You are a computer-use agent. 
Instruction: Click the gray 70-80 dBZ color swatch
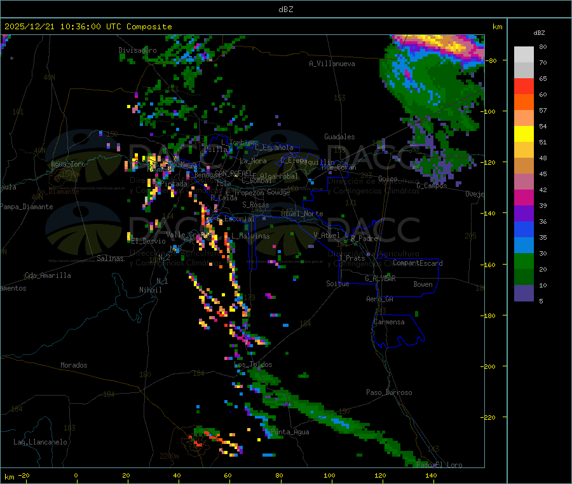524,55
